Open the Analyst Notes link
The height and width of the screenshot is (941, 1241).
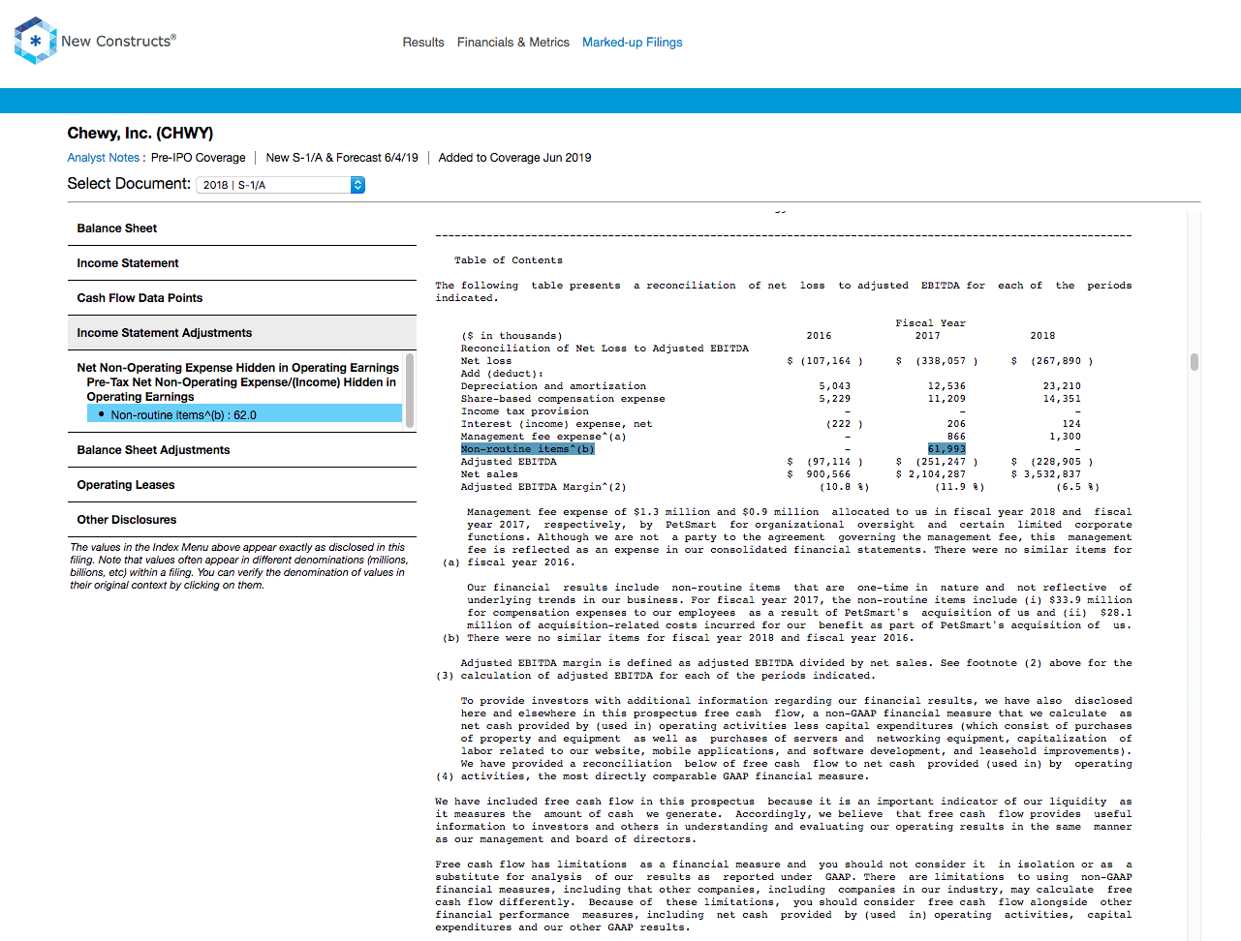click(104, 158)
